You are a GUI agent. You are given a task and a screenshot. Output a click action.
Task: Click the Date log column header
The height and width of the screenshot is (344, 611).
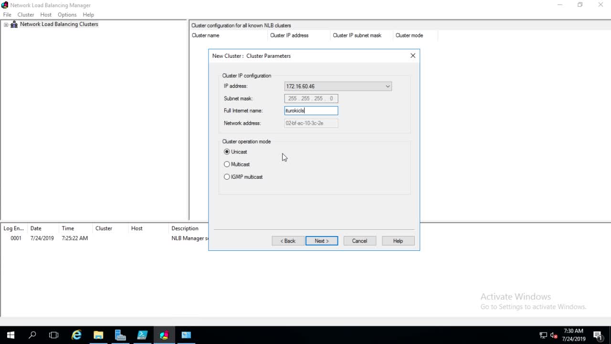[x=43, y=228]
